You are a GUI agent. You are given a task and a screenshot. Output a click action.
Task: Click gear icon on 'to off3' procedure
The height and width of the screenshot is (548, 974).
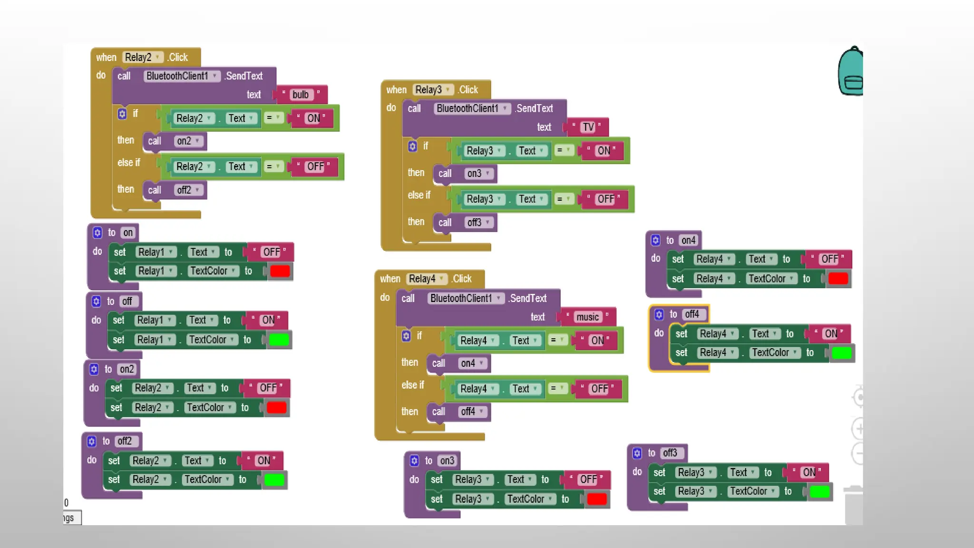[x=637, y=453]
